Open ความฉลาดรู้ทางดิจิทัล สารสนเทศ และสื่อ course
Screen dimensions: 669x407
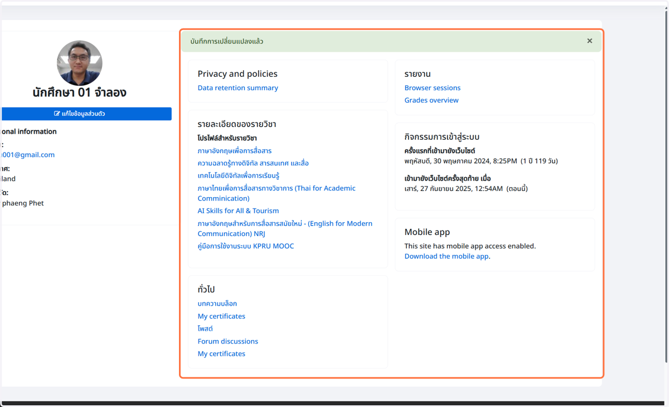[253, 163]
